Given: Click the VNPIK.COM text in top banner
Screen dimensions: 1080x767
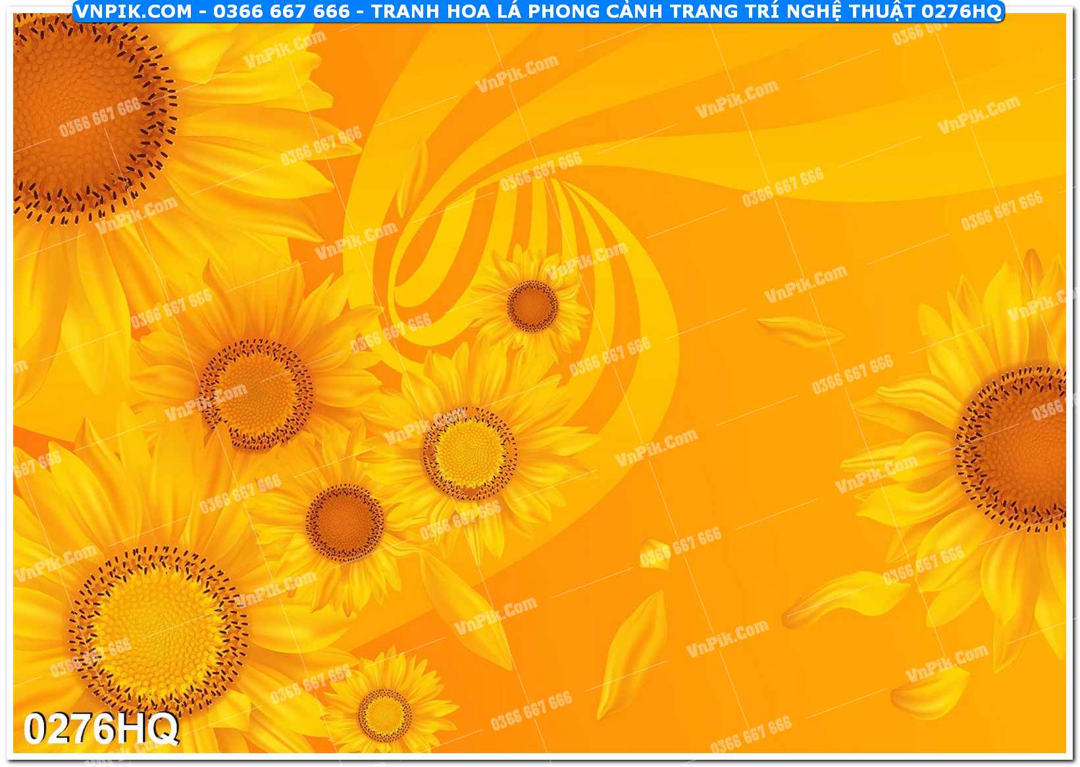Looking at the screenshot, I should pos(134,11).
